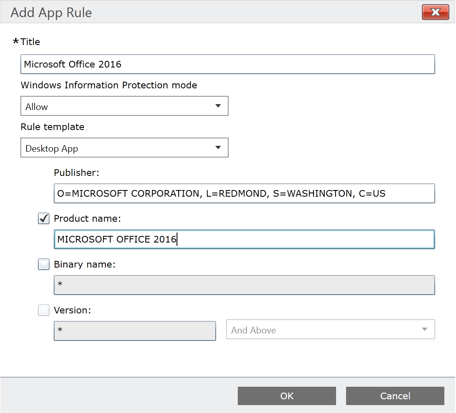Uncheck the Product name checkbox
This screenshot has width=456, height=413.
click(x=43, y=218)
